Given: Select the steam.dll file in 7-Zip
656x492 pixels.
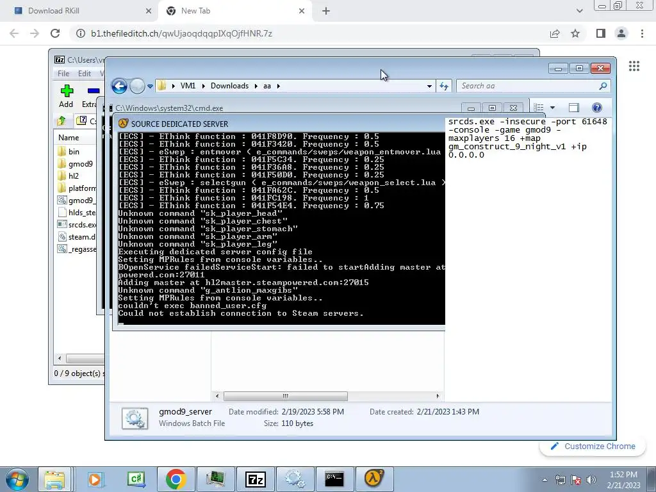Looking at the screenshot, I should coord(77,237).
